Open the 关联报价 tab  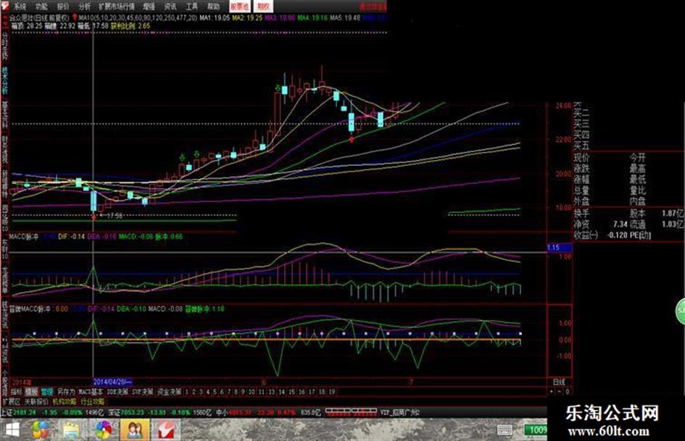tap(36, 401)
